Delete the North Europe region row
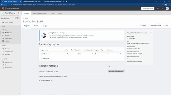 pyautogui.click(x=121, y=54)
